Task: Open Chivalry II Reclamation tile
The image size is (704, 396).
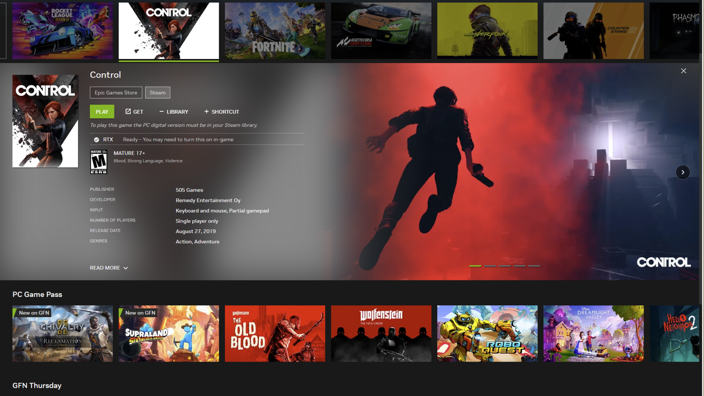Action: click(62, 334)
